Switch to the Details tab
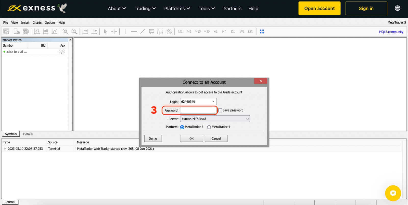This screenshot has width=408, height=205. [x=28, y=134]
